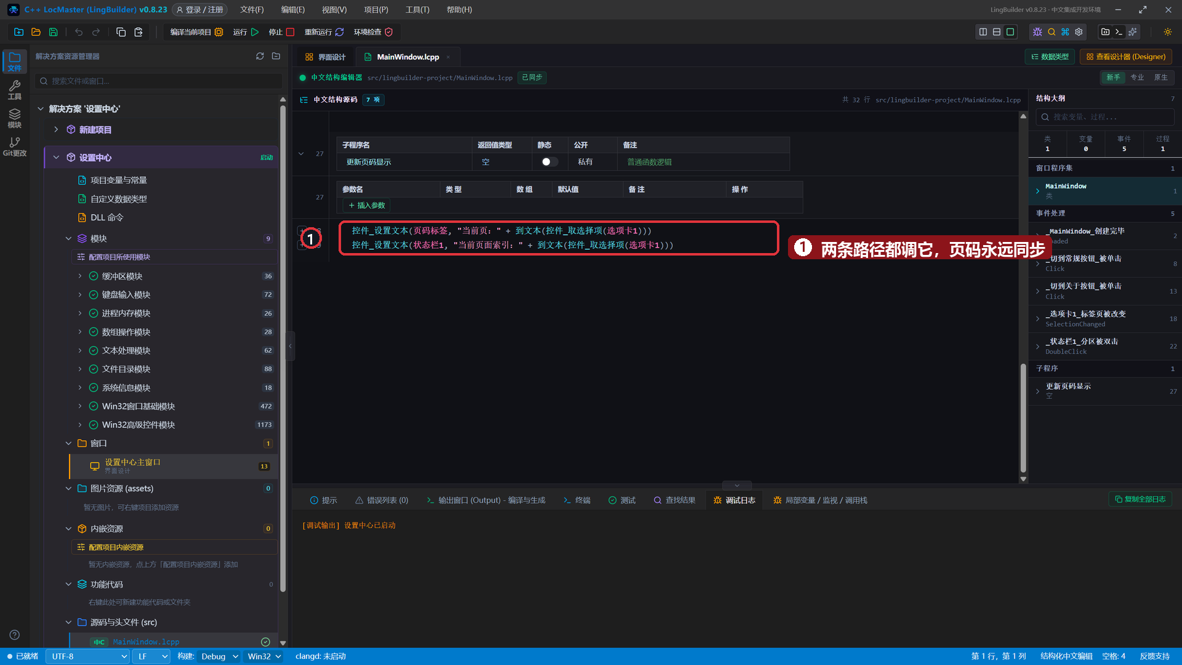Expand the 缓冲区模块 tree item
The width and height of the screenshot is (1182, 665).
coord(80,276)
